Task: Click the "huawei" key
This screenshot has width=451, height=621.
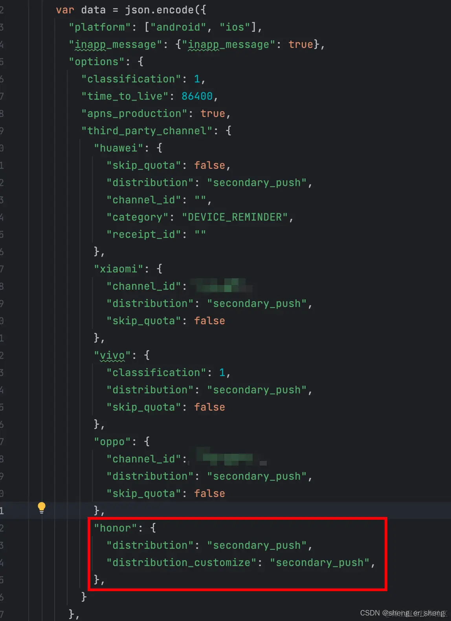Action: click(x=119, y=148)
